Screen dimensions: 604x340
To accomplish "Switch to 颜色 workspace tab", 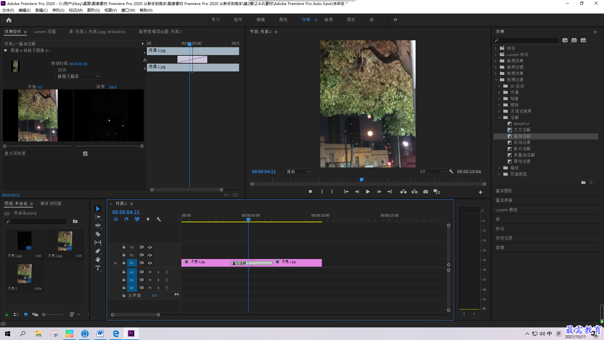I will 283,20.
